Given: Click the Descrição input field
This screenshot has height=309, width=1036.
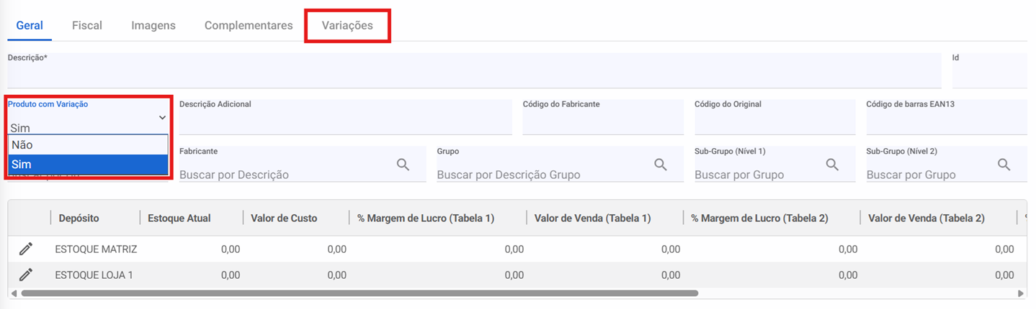Looking at the screenshot, I should [x=473, y=75].
